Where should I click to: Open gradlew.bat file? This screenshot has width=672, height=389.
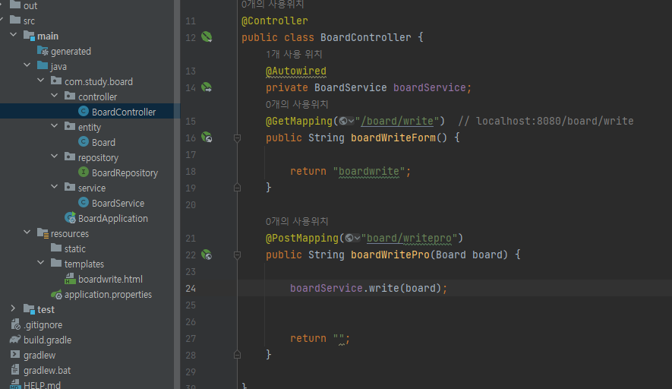point(47,371)
